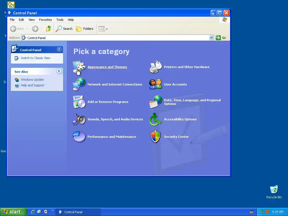Screen dimensions: 288x216
Task: Click the orange magnifier tray icon
Action: pos(267,212)
